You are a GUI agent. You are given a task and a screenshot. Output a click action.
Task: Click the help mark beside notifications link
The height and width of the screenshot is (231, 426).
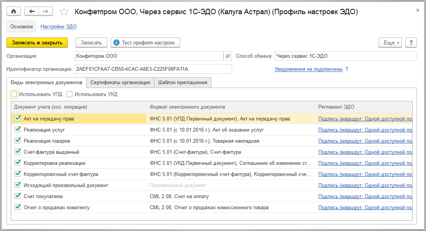[x=347, y=69]
